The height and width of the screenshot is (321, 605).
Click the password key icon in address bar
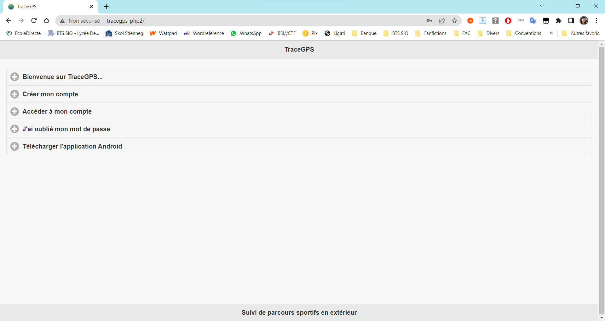(429, 20)
